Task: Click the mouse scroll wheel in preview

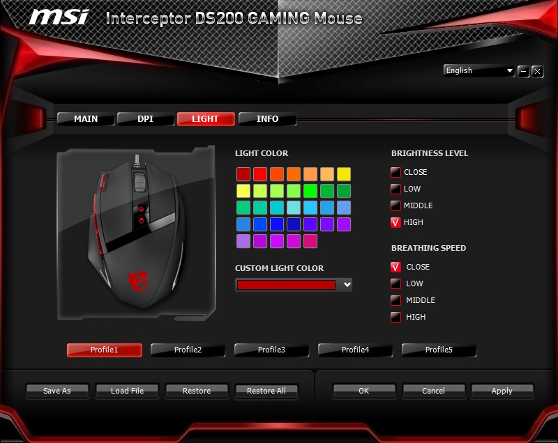Action: (x=139, y=180)
